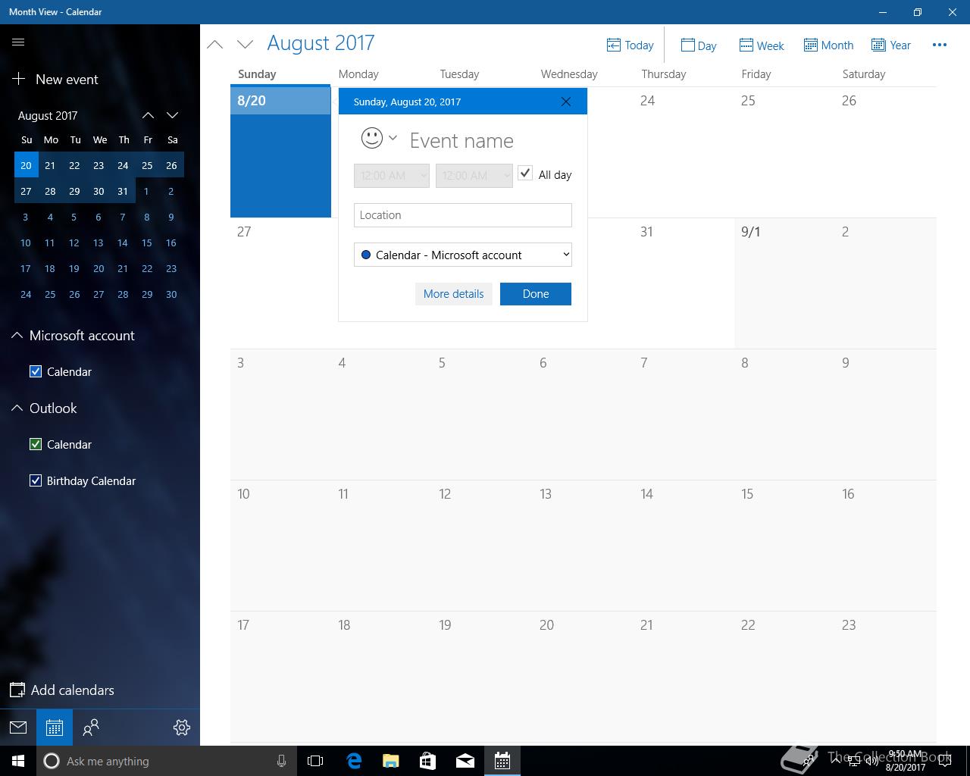Uncheck the All day checkbox
Image resolution: width=970 pixels, height=776 pixels.
[x=525, y=173]
